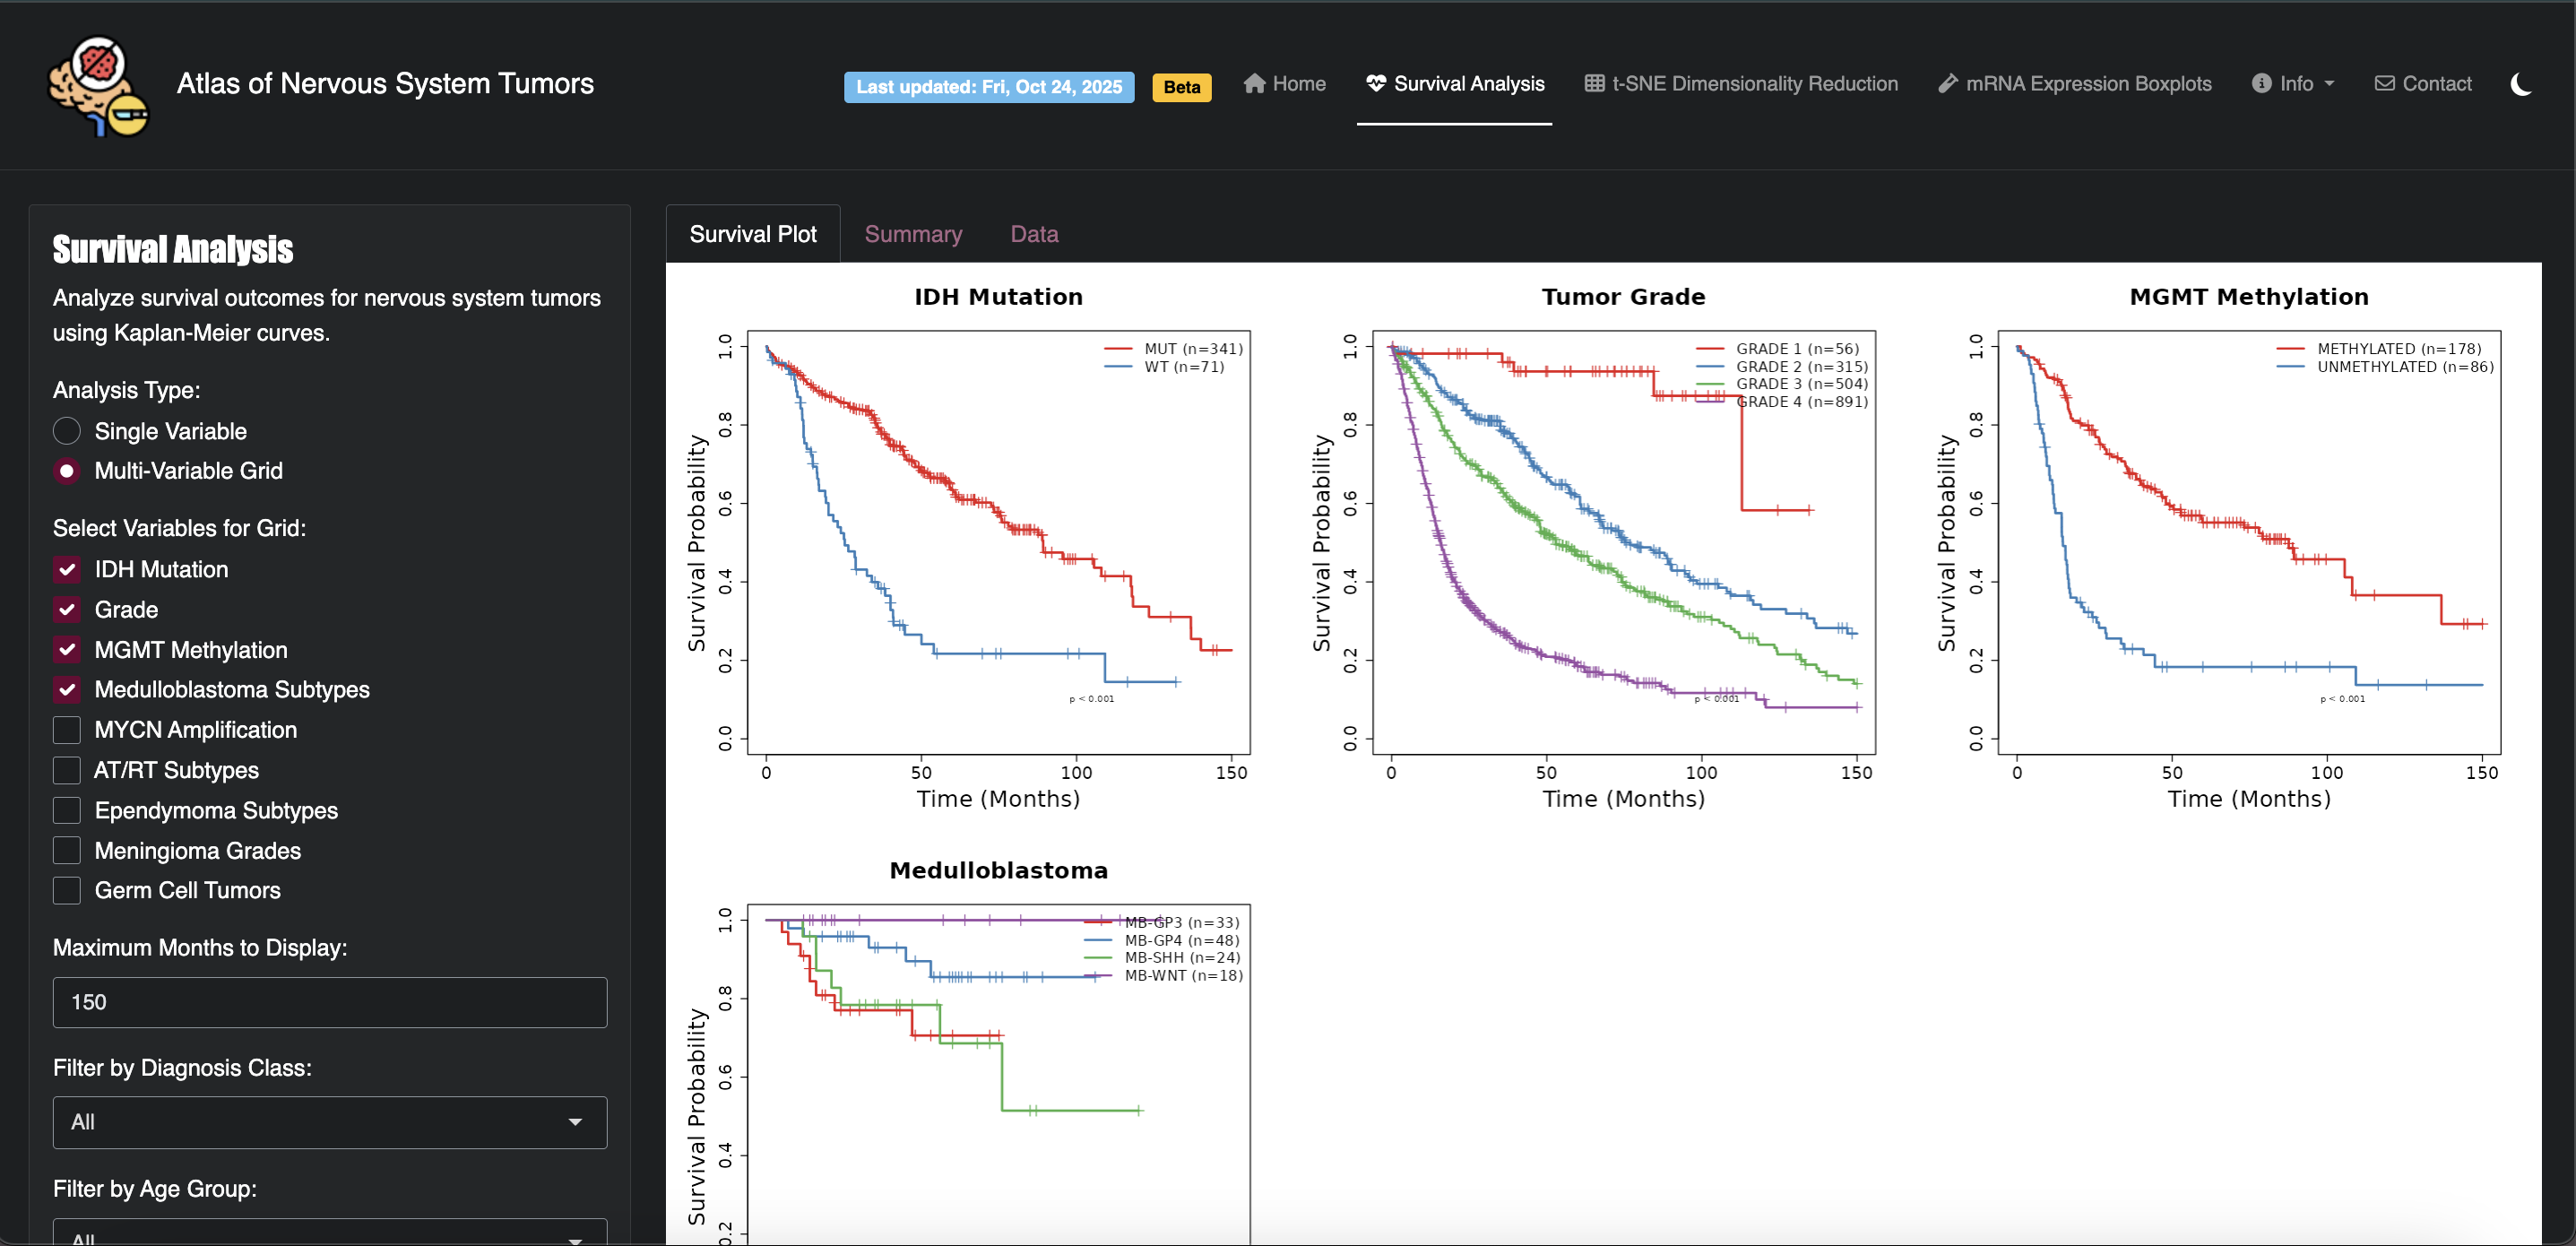
Task: Click the Beta badge
Action: point(1181,87)
